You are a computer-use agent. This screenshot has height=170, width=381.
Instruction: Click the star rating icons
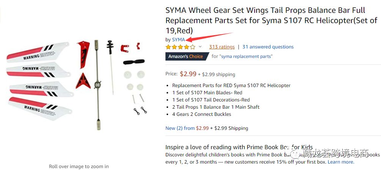(x=180, y=47)
